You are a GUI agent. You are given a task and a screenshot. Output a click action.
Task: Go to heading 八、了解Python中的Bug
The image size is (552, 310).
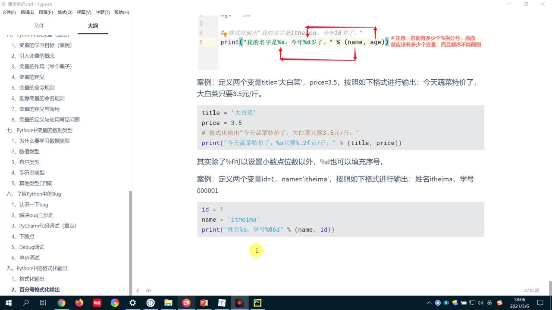click(34, 194)
